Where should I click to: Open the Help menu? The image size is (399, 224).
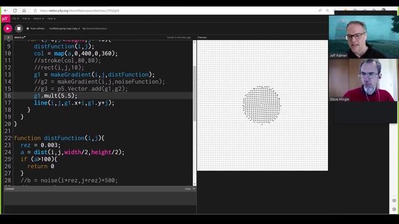pyautogui.click(x=51, y=19)
